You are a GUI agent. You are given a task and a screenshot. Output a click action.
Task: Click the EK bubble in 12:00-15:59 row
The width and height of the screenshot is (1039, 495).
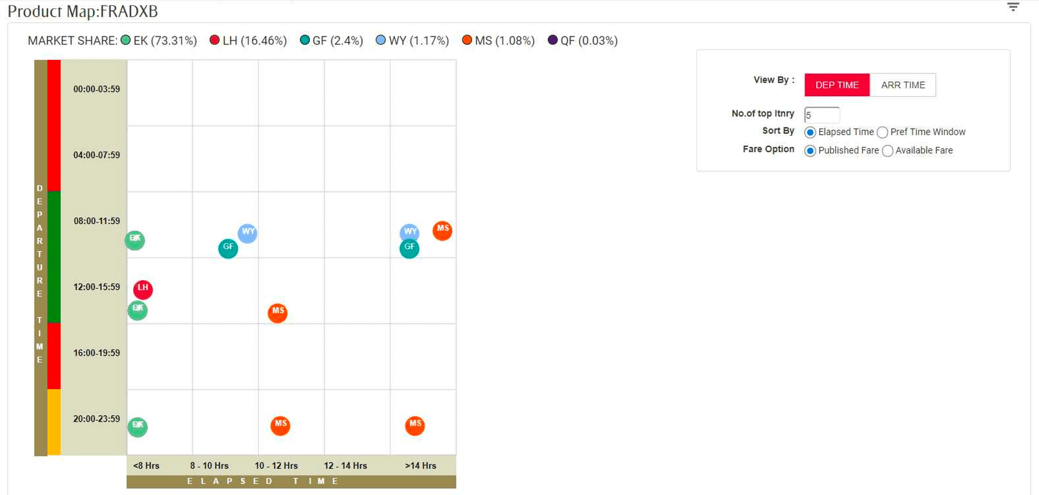[138, 310]
